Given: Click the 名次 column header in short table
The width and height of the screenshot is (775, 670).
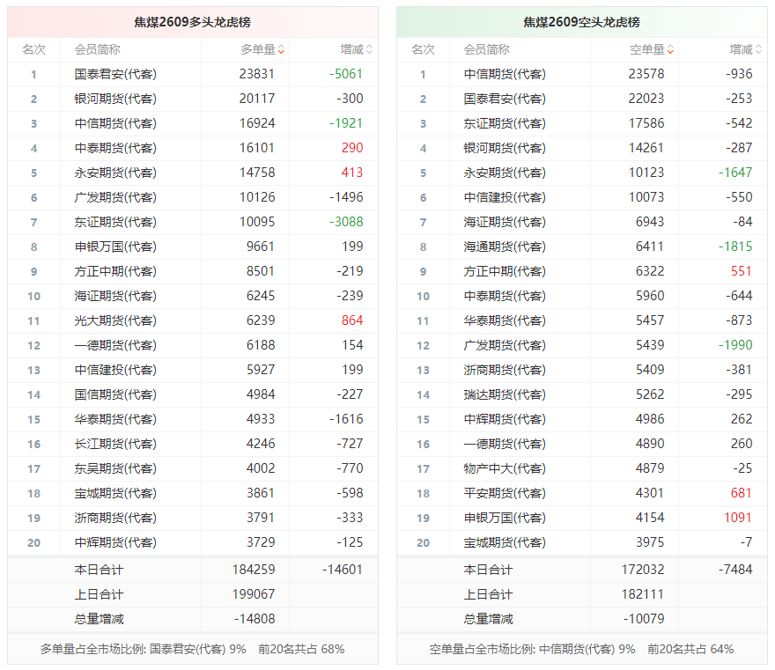Looking at the screenshot, I should [x=423, y=49].
